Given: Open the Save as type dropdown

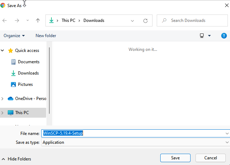Looking at the screenshot, I should (226, 142).
